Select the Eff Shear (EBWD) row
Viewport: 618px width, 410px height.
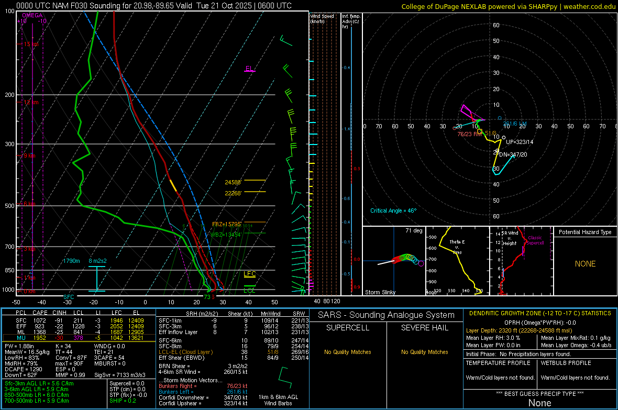click(233, 358)
